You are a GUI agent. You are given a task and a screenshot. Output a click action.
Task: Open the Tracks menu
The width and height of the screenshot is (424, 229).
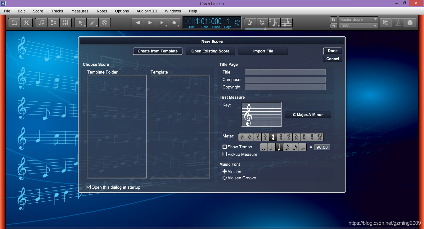57,11
